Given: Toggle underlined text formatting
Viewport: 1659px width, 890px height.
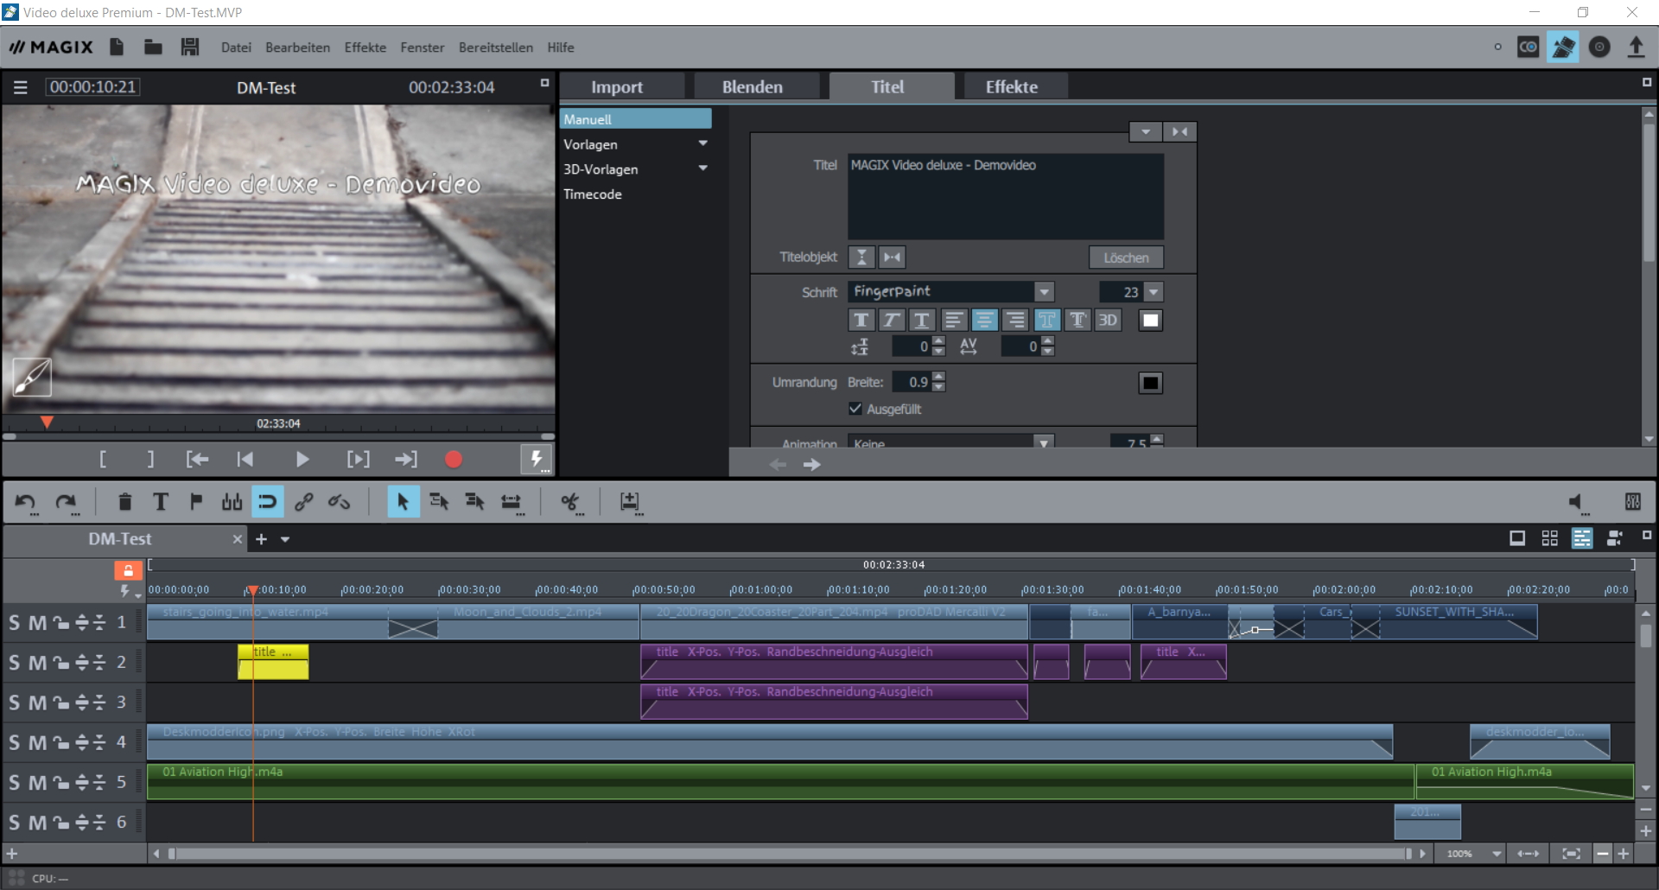Looking at the screenshot, I should 922,321.
